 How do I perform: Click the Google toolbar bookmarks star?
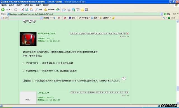point(70,18)
